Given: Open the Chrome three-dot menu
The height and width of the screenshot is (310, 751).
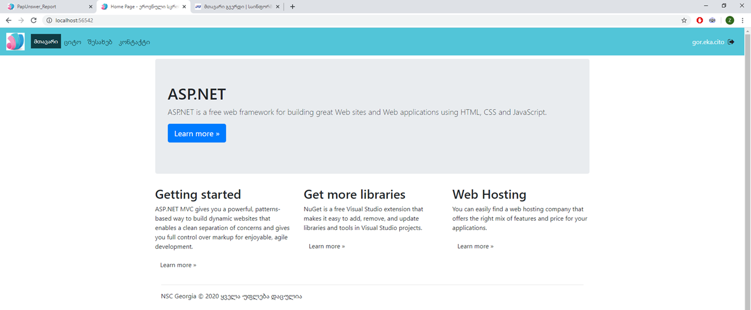Looking at the screenshot, I should click(742, 20).
